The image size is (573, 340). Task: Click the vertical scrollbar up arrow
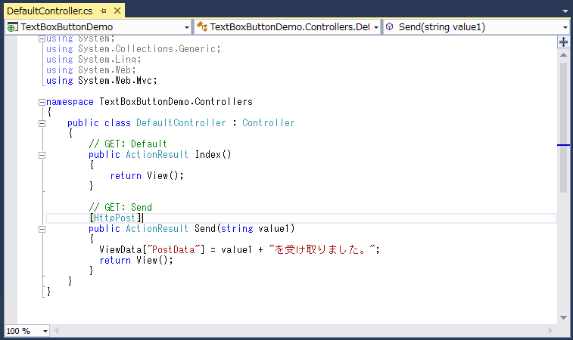563,55
